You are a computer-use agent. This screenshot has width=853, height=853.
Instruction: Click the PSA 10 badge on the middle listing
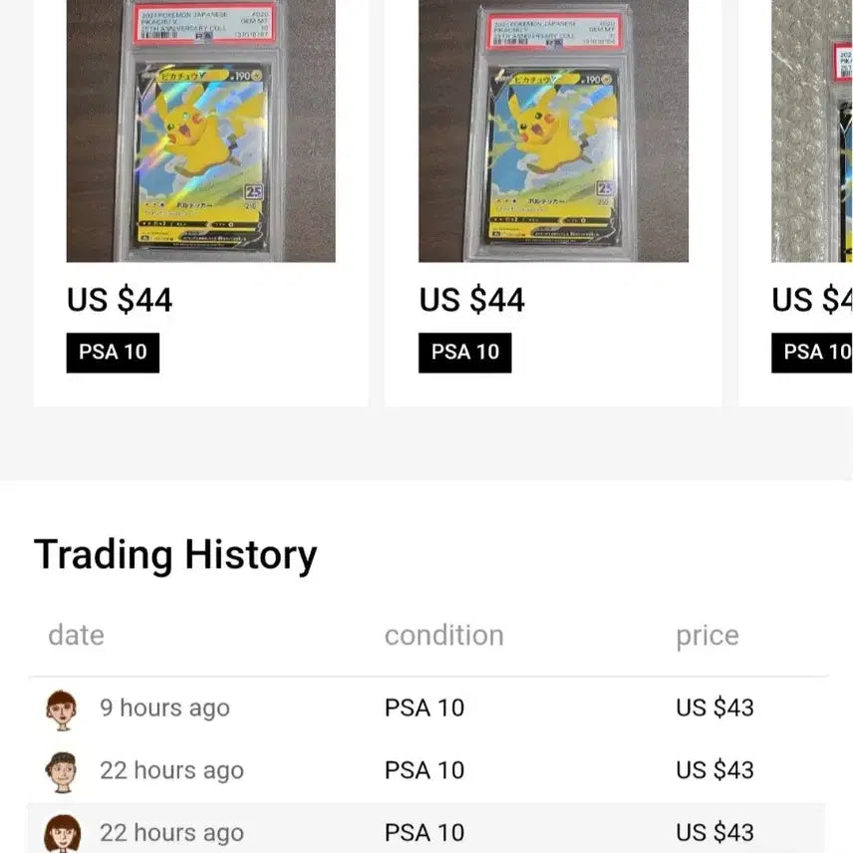465,353
